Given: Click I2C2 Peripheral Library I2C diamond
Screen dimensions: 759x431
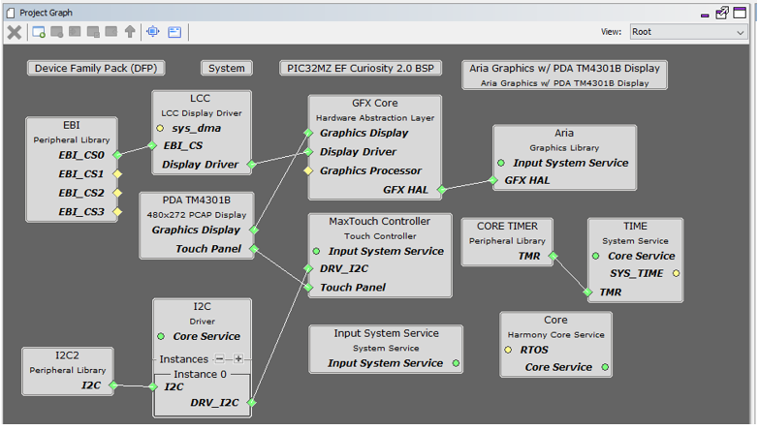Looking at the screenshot, I should (x=113, y=385).
